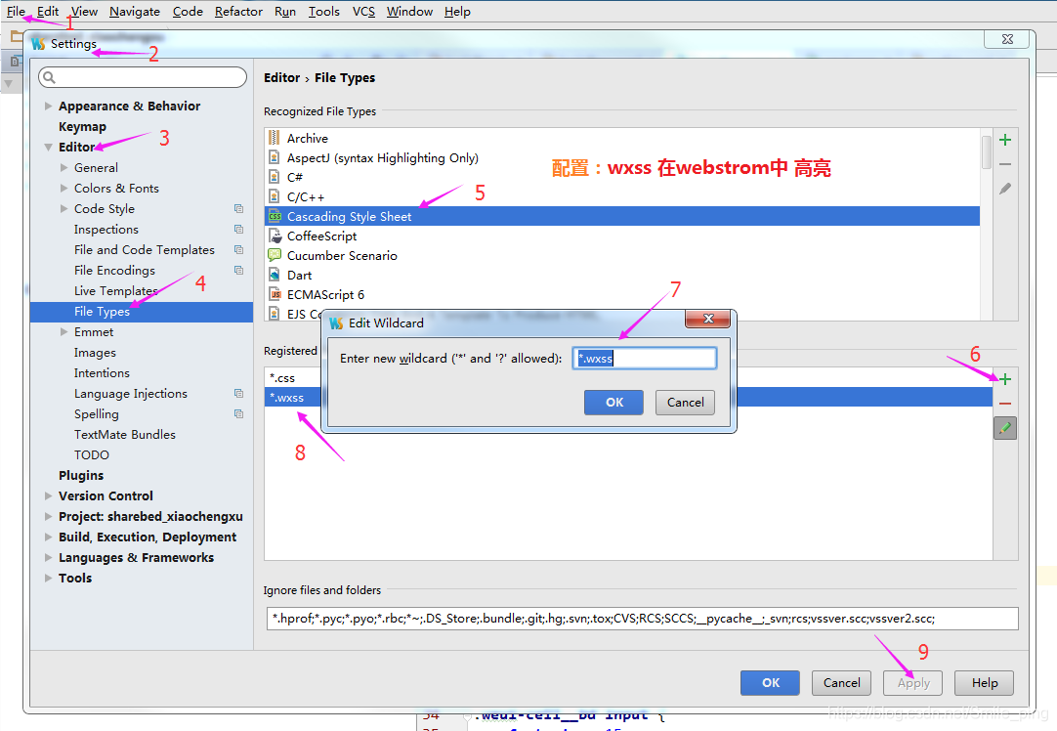This screenshot has height=731, width=1057.
Task: Add a new recognized file type
Action: click(1005, 140)
